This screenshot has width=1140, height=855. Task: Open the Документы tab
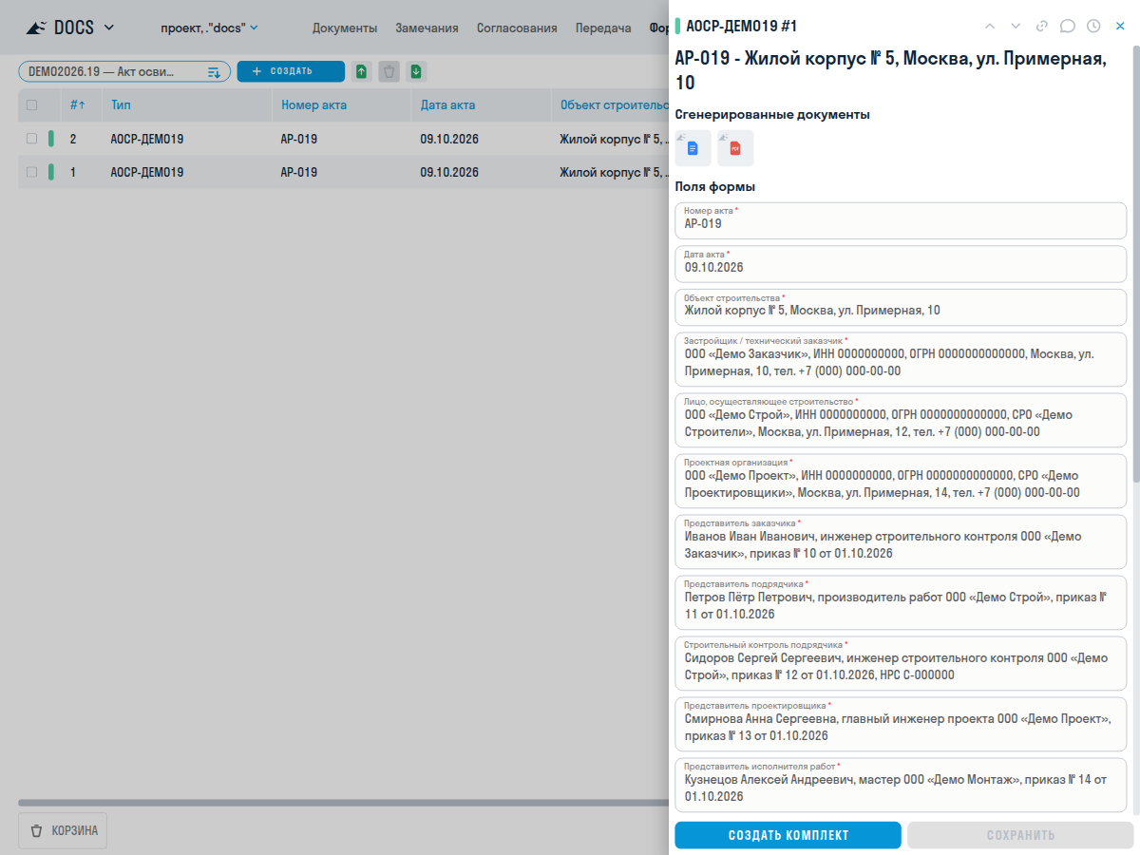point(345,28)
